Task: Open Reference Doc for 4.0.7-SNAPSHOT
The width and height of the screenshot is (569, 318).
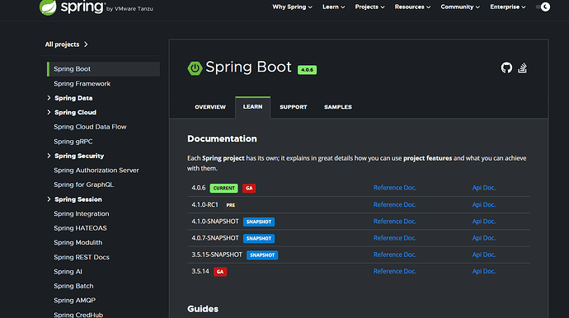Action: coord(395,238)
